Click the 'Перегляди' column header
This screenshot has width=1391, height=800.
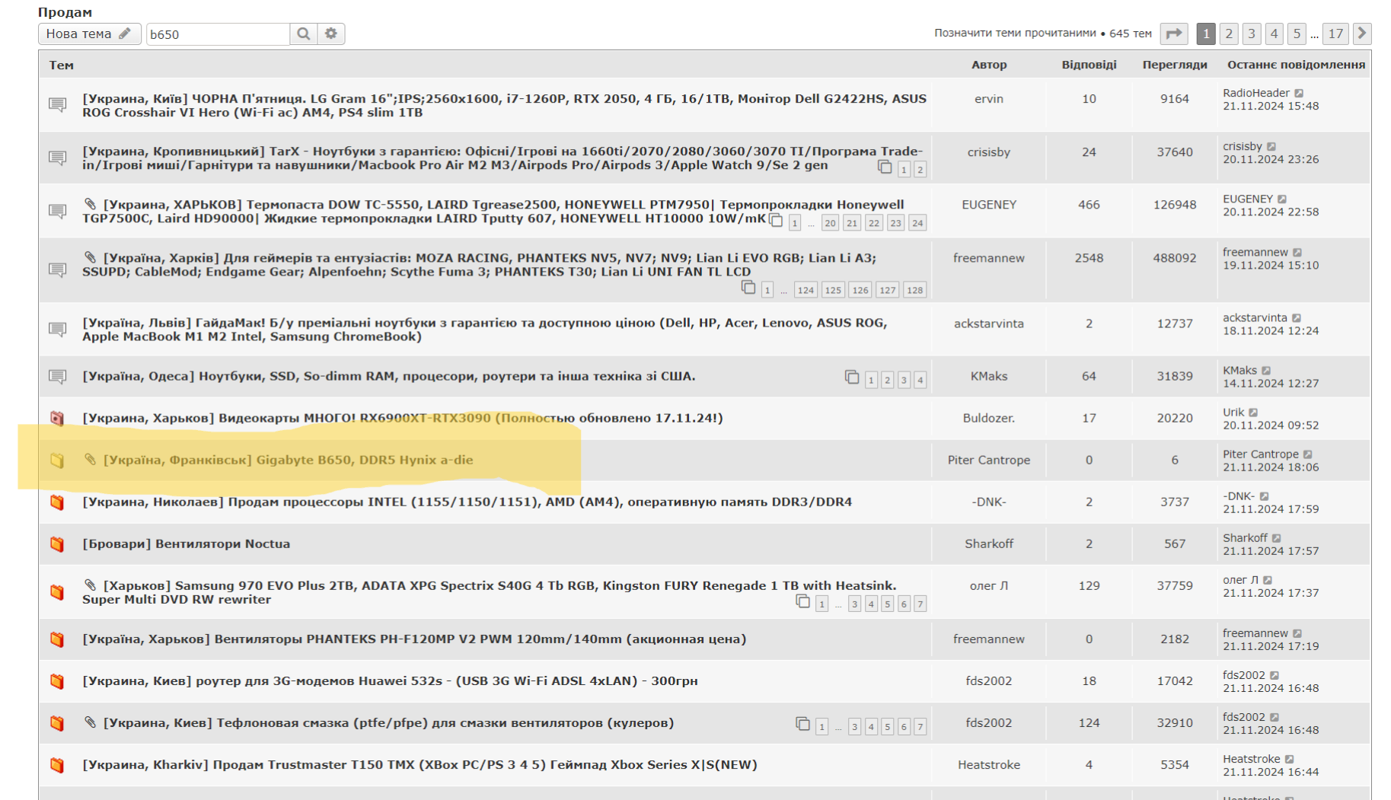(x=1175, y=65)
